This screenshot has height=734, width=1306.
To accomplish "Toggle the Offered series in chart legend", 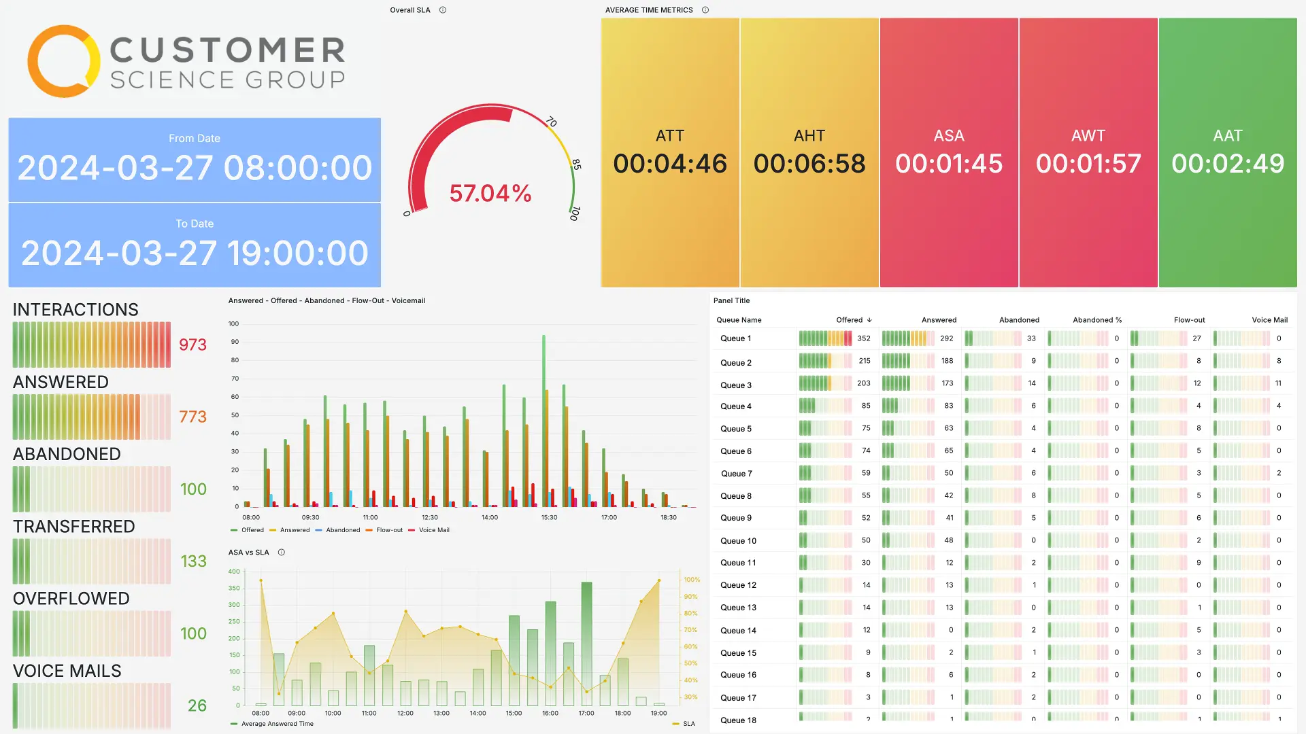I will pos(252,530).
